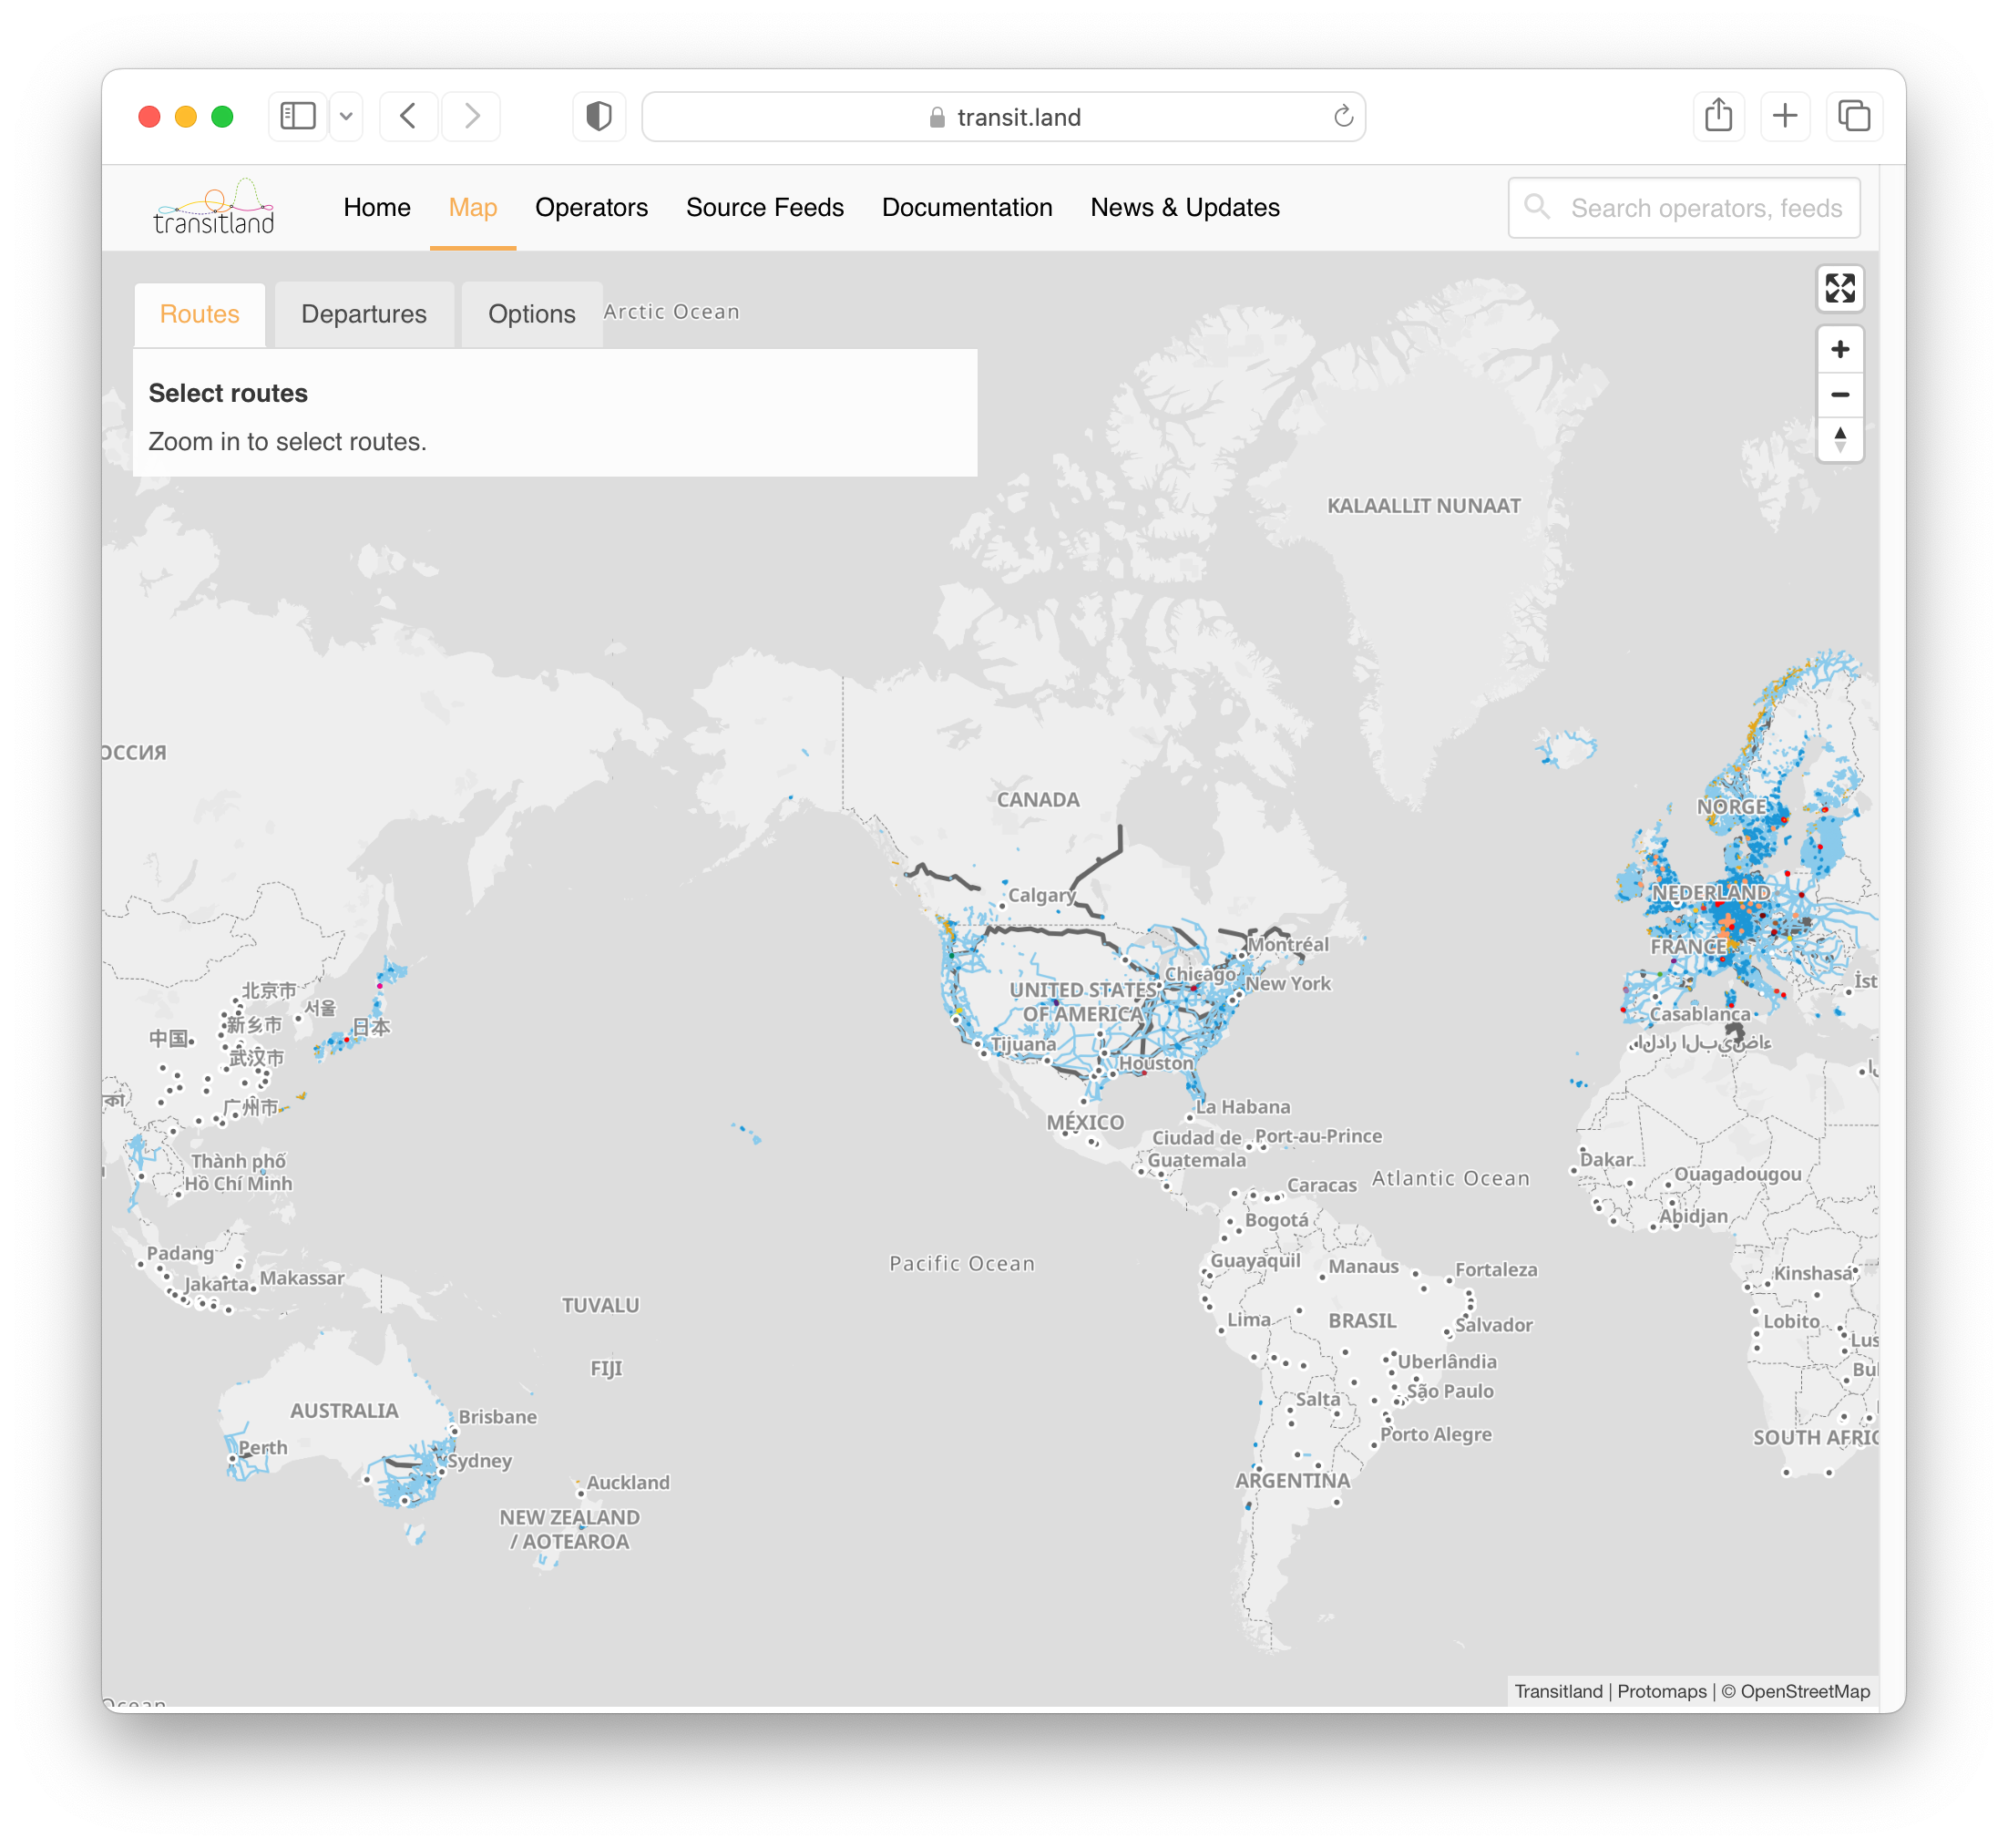
Task: Go to Source Feeds page
Action: (x=764, y=207)
